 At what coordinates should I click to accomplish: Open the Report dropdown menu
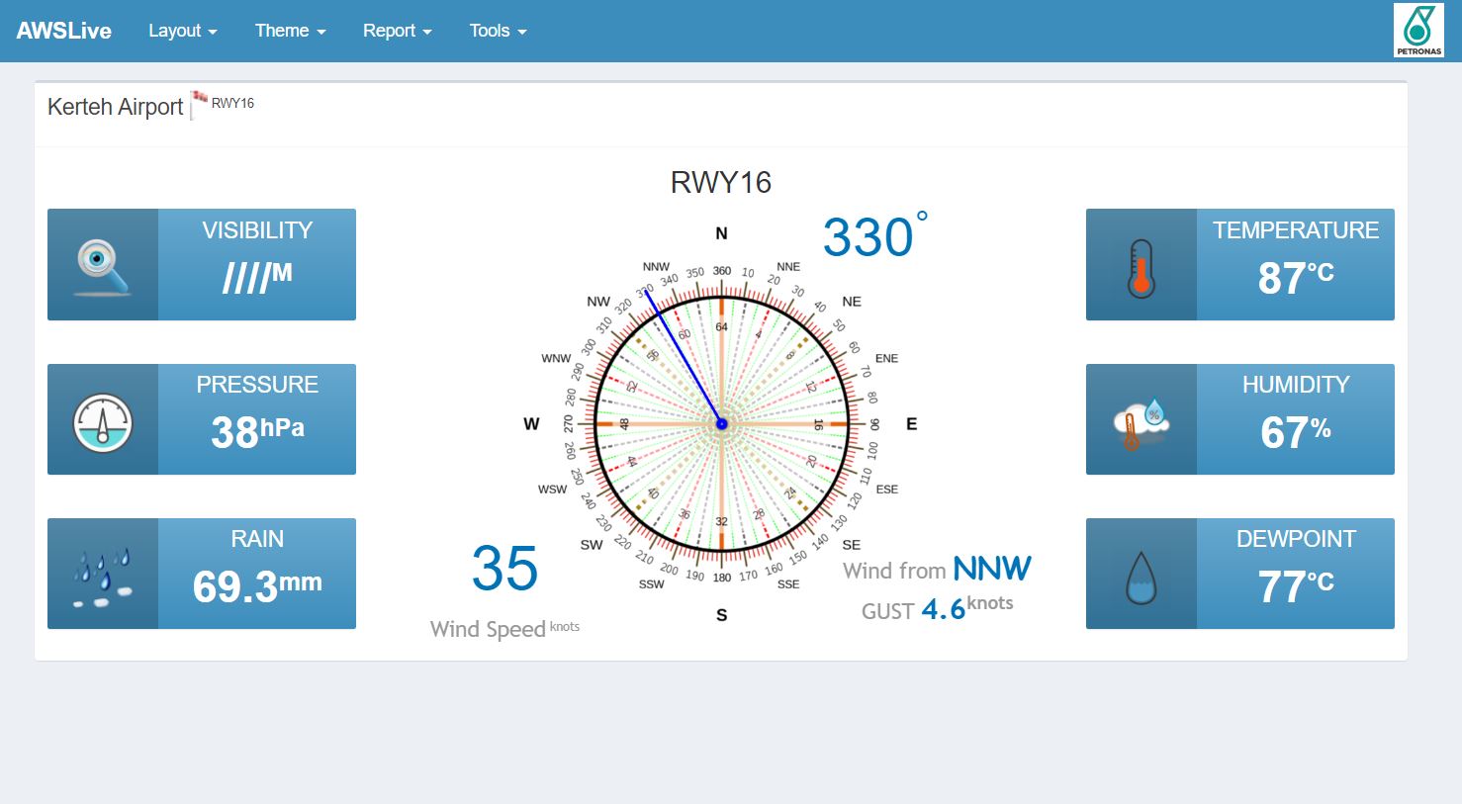(397, 31)
